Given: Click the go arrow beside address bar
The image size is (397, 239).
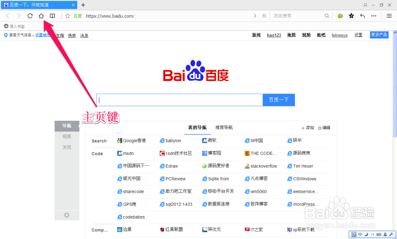Looking at the screenshot, I should click(255, 16).
